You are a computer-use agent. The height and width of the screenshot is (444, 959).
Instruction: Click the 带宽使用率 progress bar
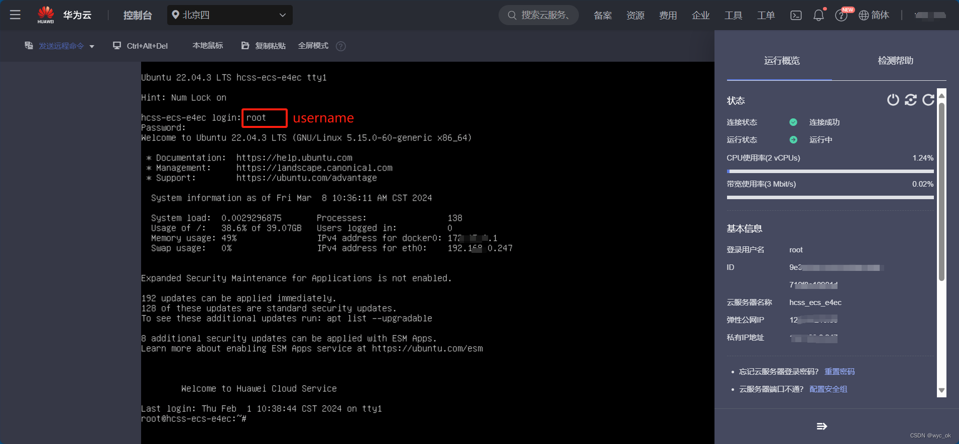click(830, 198)
